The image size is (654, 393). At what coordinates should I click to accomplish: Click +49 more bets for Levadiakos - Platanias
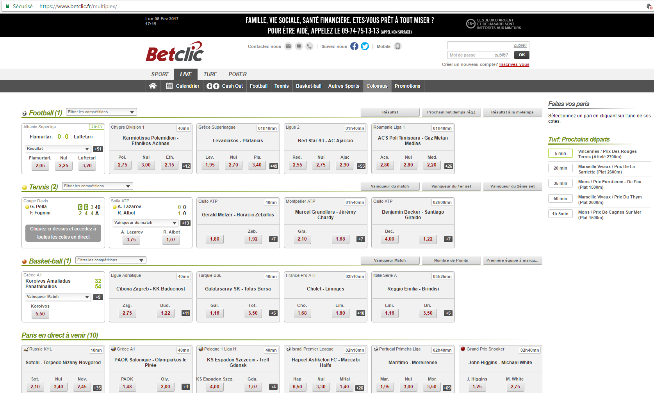coord(274,166)
